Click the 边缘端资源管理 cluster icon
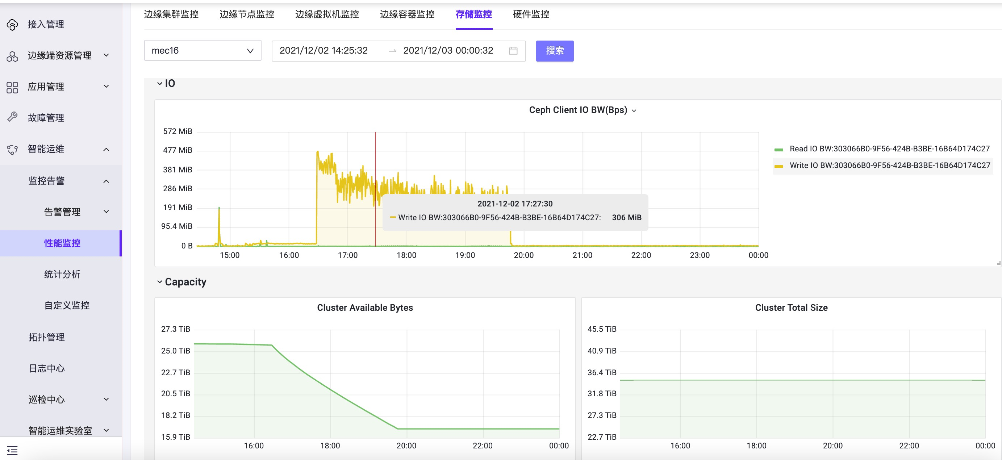This screenshot has width=1002, height=460. 12,56
